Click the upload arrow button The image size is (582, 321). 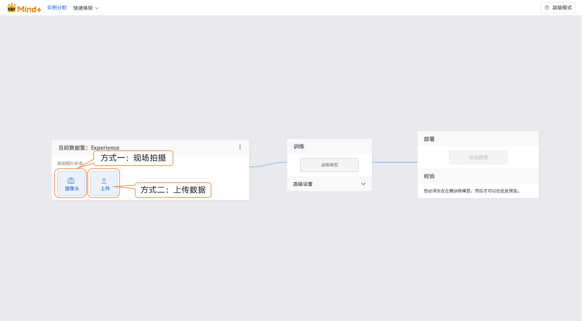(104, 183)
